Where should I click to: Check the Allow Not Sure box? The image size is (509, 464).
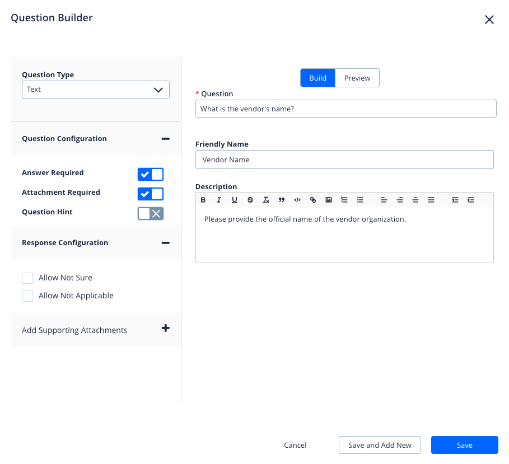click(27, 278)
